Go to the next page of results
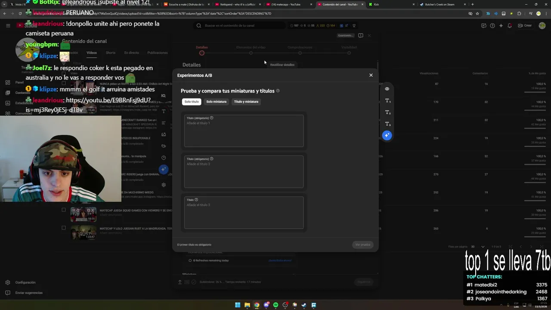551x310 pixels. pos(532,247)
